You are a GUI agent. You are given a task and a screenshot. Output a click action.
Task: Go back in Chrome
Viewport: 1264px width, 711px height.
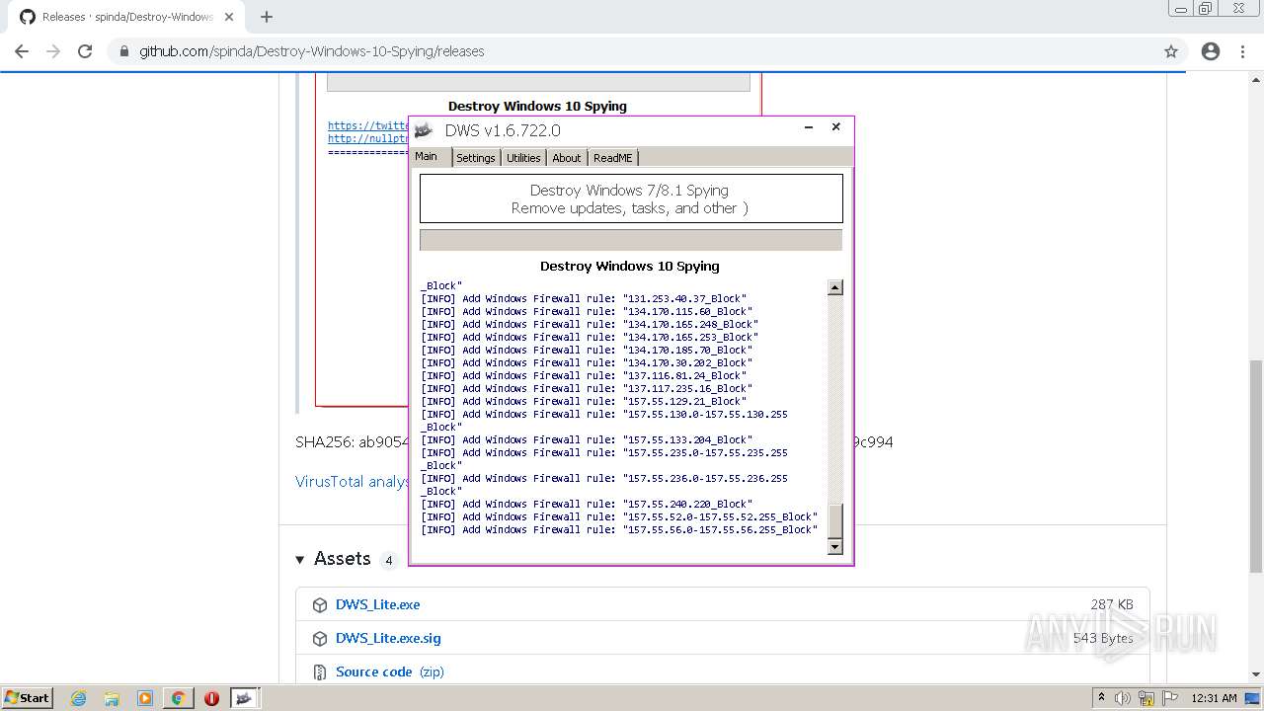(22, 51)
